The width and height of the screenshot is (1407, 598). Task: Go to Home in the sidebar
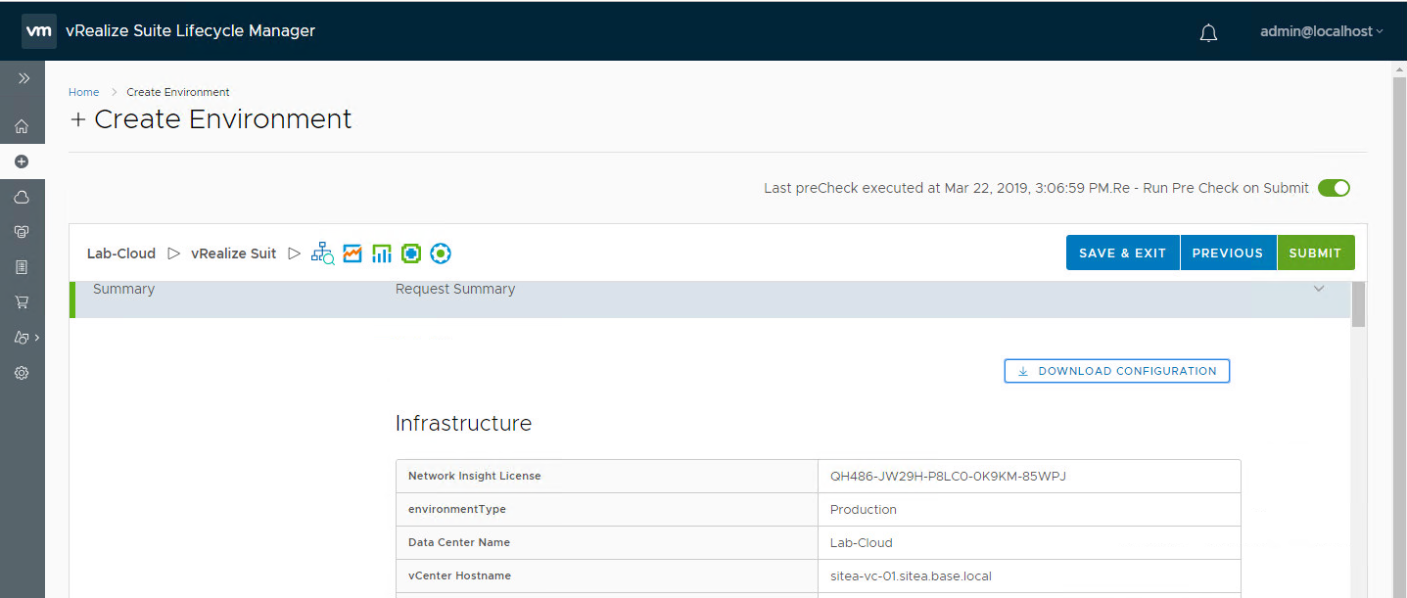coord(22,126)
